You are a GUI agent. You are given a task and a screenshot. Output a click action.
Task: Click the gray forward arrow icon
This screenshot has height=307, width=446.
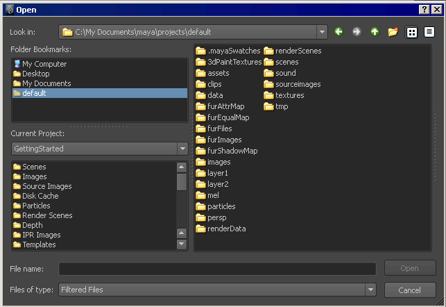pos(357,32)
